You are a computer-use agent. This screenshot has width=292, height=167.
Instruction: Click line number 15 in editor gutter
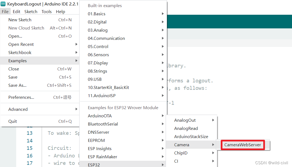point(29,148)
